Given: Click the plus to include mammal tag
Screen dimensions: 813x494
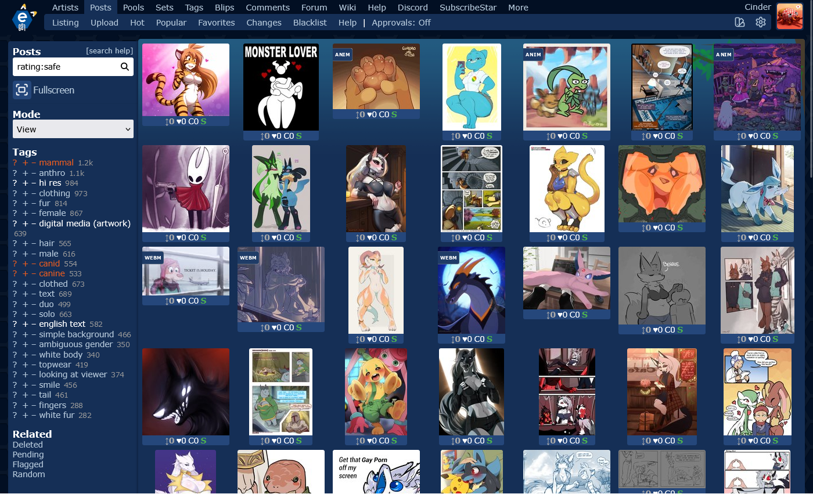Looking at the screenshot, I should click(x=25, y=163).
